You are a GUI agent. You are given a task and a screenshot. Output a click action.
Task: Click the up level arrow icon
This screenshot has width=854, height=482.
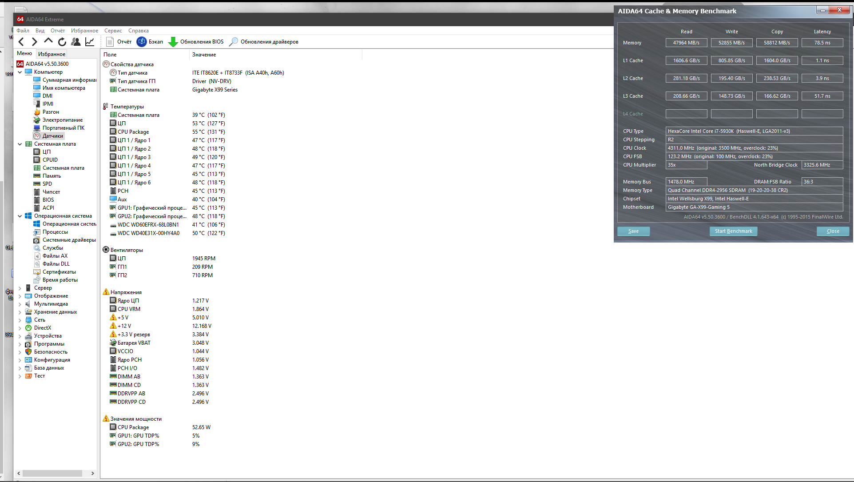(x=48, y=41)
